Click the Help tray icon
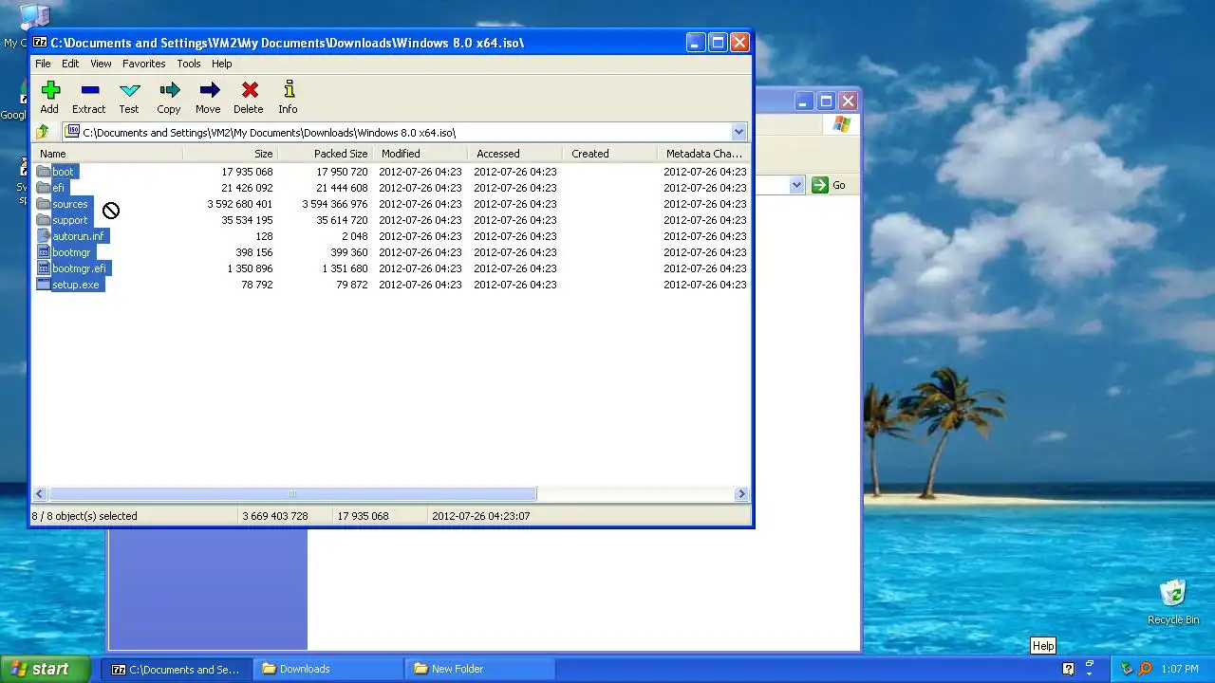This screenshot has width=1215, height=683. (x=1068, y=669)
